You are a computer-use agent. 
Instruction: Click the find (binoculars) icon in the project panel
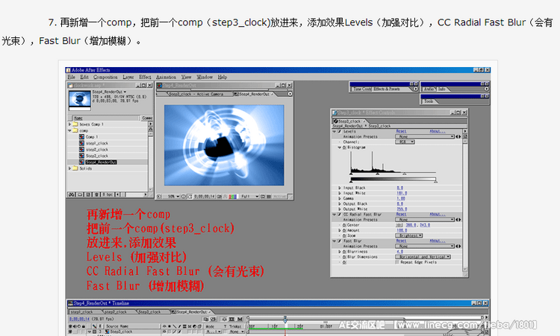coord(72,194)
